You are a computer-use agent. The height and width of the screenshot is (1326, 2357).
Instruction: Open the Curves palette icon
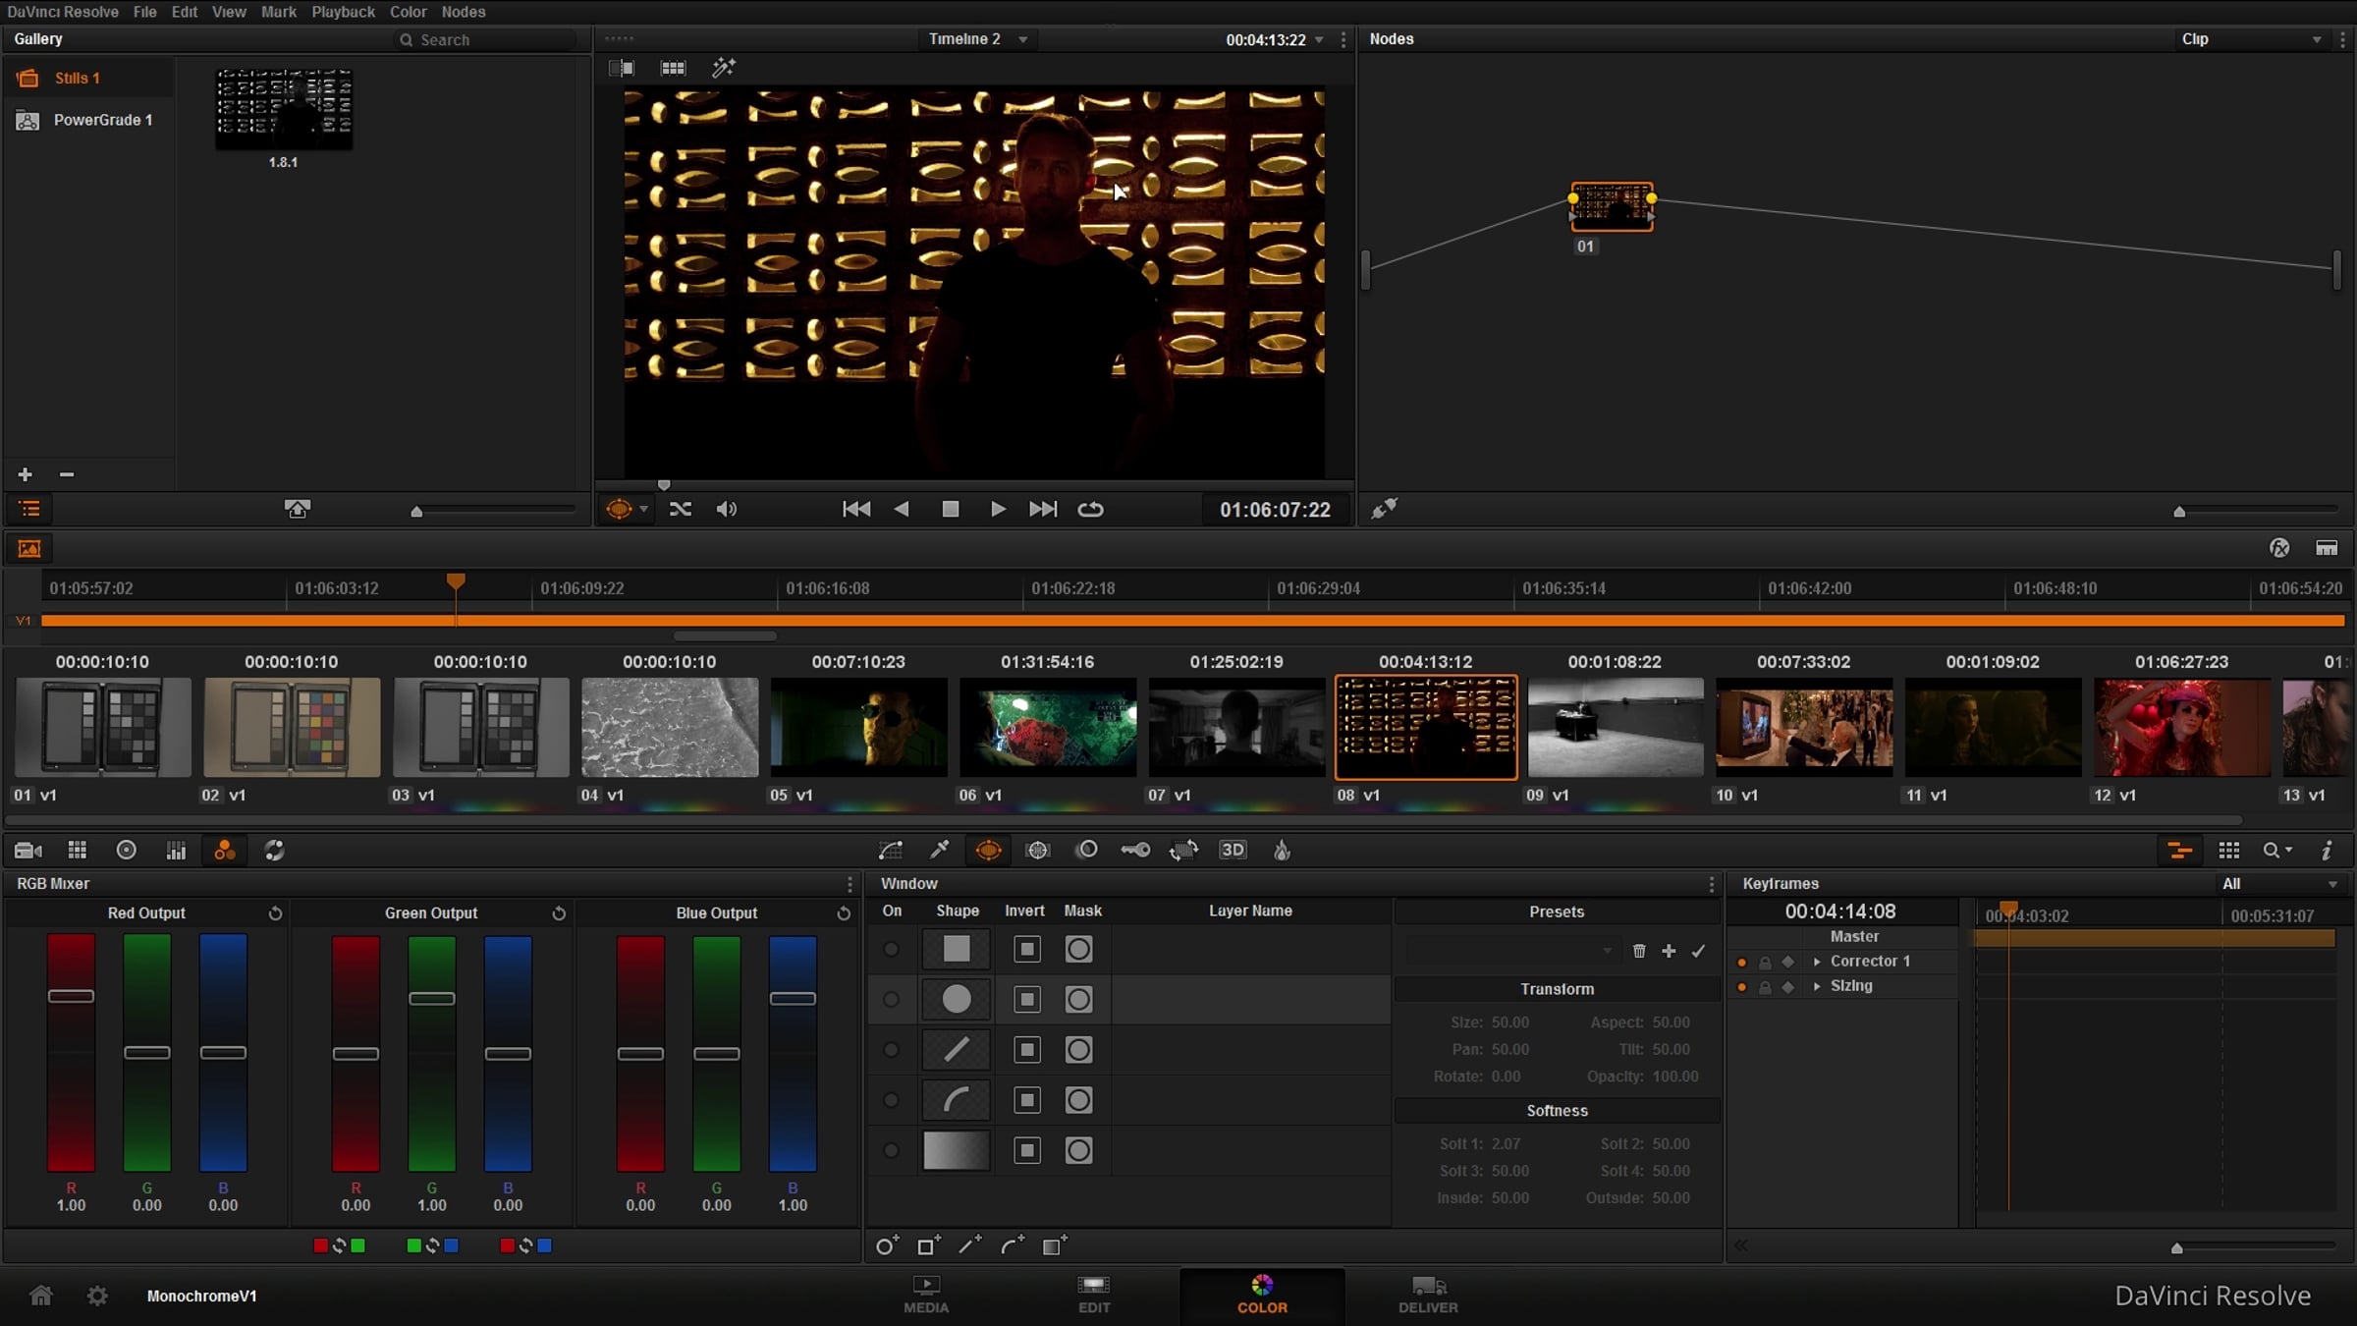[x=891, y=850]
